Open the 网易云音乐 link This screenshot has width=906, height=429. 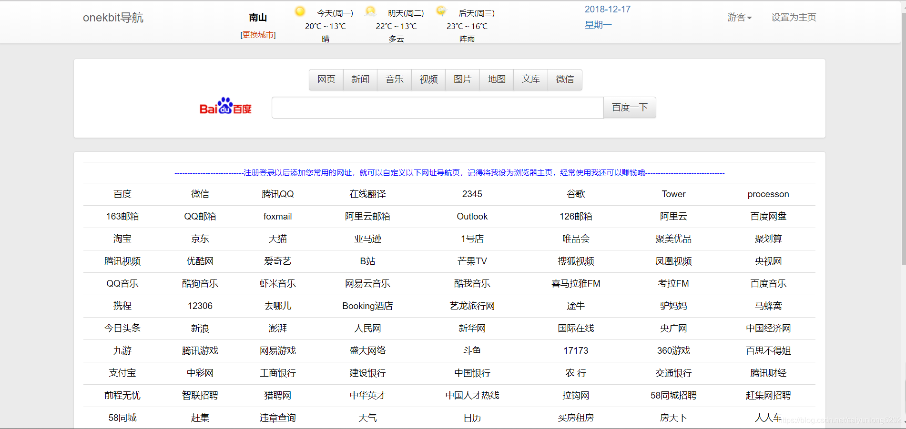[x=367, y=284]
